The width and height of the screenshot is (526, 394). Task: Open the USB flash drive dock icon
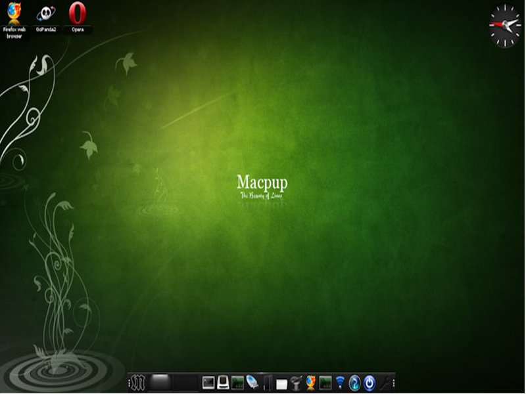coord(252,383)
